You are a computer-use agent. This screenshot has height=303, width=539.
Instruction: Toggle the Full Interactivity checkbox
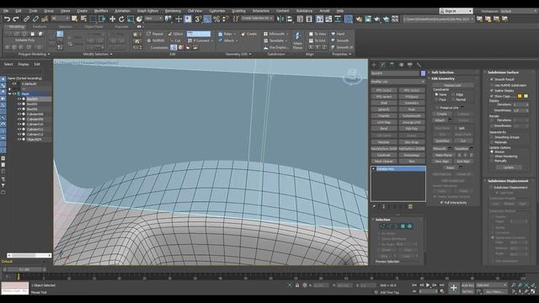(441, 203)
